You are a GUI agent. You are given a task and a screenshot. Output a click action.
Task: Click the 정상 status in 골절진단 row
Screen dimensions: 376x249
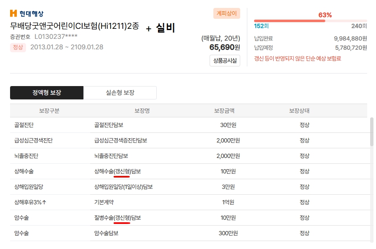point(305,125)
